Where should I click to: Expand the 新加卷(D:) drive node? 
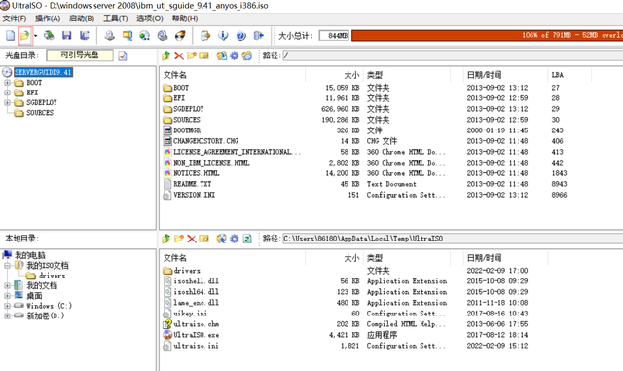7,315
